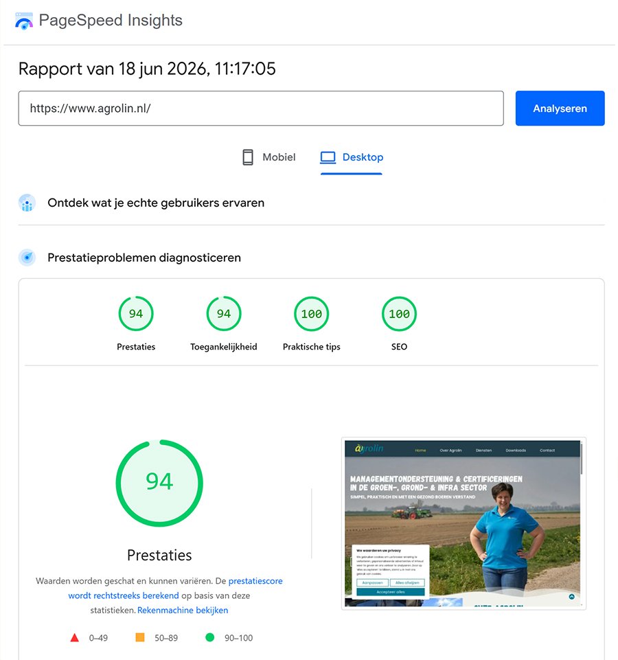Click the agrolin website screenshot thumbnail
The image size is (618, 660).
463,523
